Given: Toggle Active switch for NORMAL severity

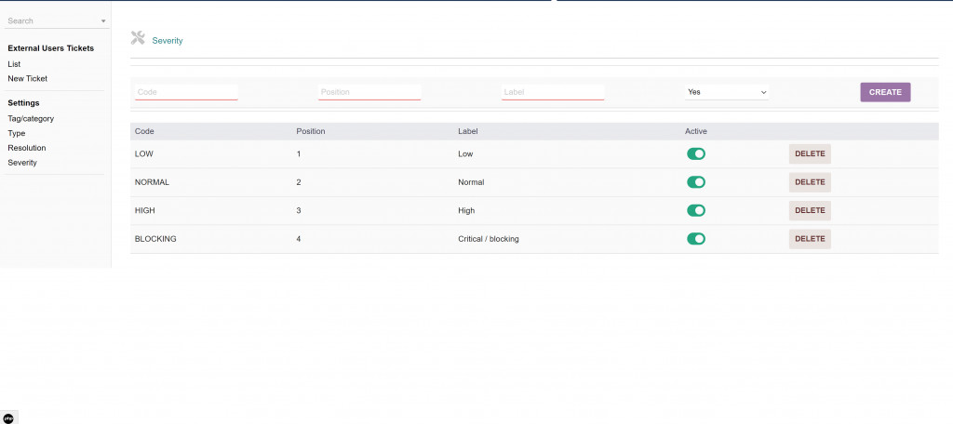Looking at the screenshot, I should coord(696,182).
